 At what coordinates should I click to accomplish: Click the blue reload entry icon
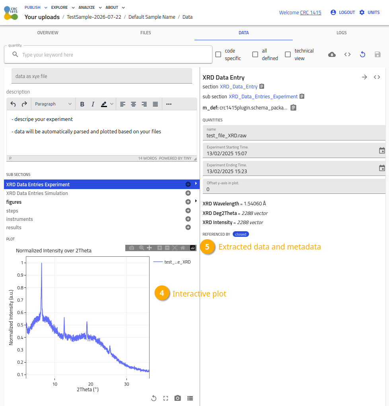(x=363, y=55)
